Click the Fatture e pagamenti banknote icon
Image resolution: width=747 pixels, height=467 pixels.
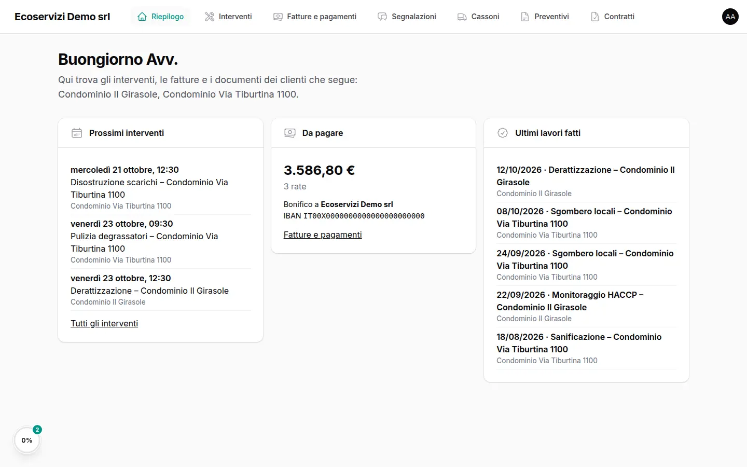[278, 17]
